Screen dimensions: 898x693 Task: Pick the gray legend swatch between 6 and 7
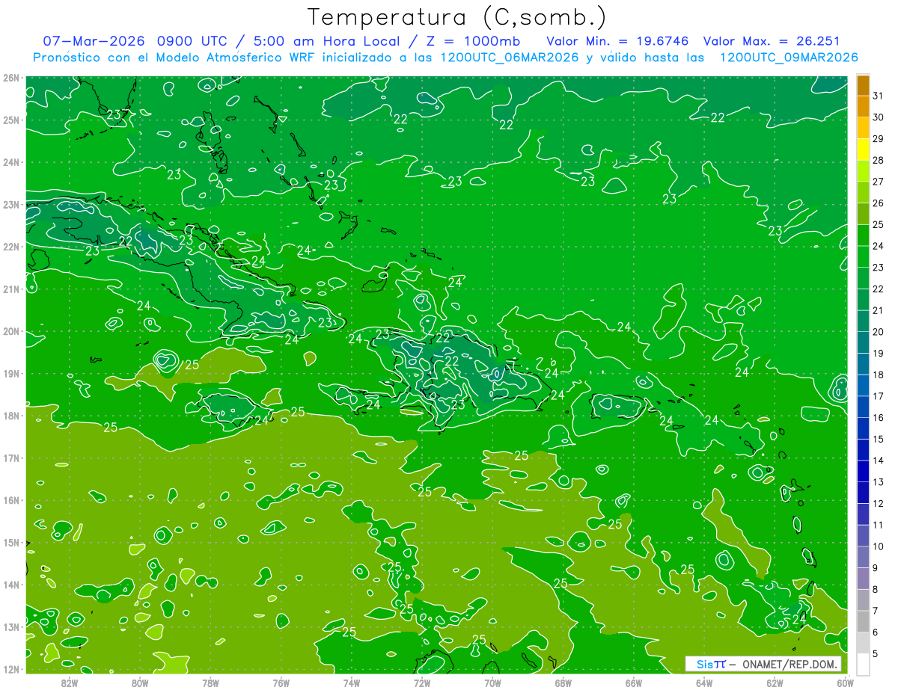(x=863, y=621)
